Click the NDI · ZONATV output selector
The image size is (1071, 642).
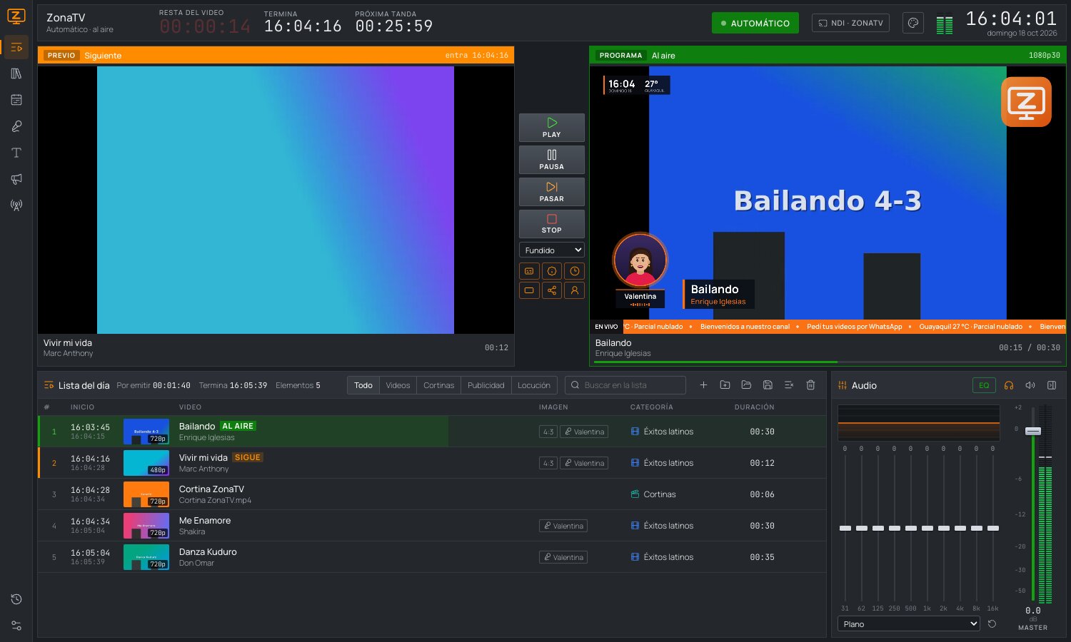pyautogui.click(x=850, y=23)
